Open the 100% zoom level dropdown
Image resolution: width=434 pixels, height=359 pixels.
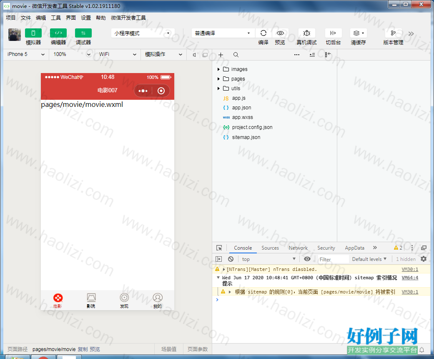tap(72, 54)
